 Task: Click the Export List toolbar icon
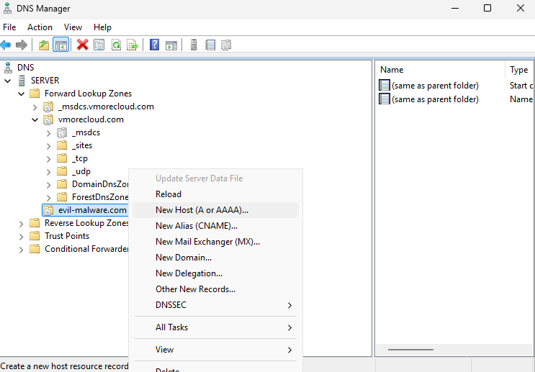(x=132, y=45)
